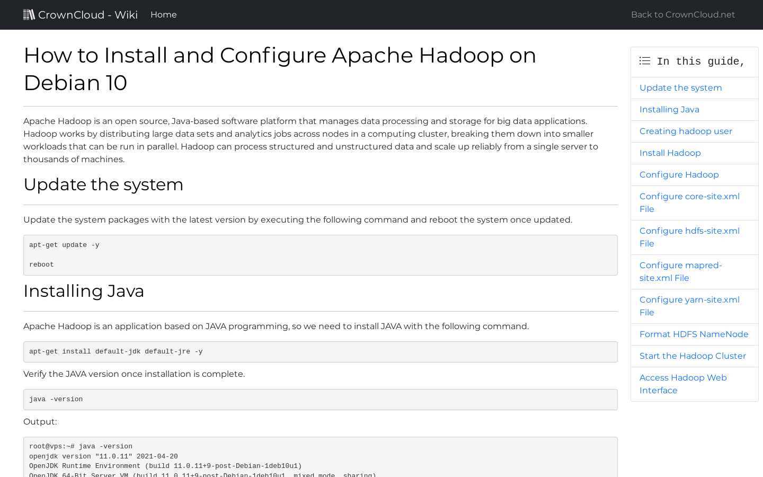The image size is (763, 477).
Task: Click the Update the system heading
Action: (103, 184)
